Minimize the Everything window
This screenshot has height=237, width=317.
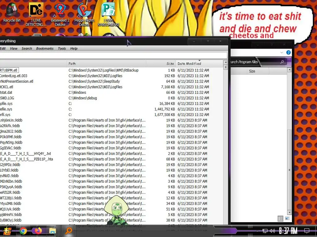(194, 41)
